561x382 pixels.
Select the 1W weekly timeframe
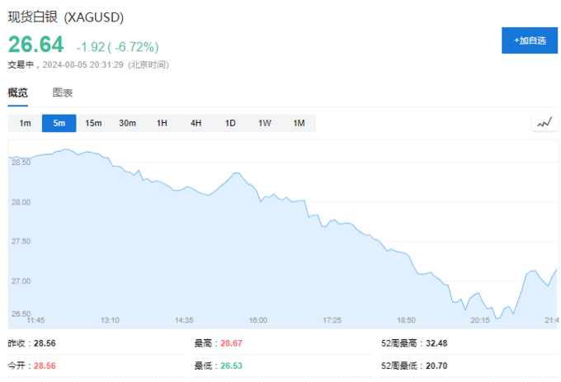click(264, 123)
